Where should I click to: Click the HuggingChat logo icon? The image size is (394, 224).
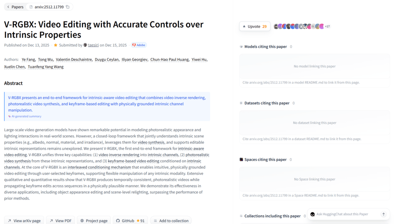pyautogui.click(x=313, y=214)
